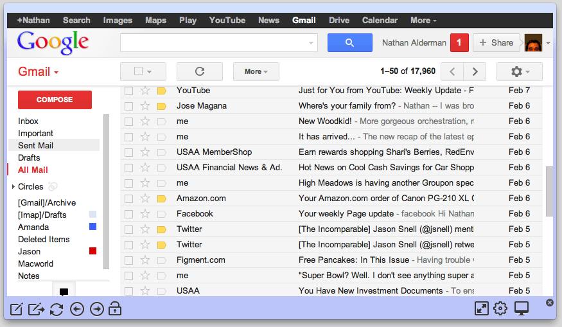The height and width of the screenshot is (327, 562).
Task: Expand the Circles section triangle
Action: [x=13, y=186]
